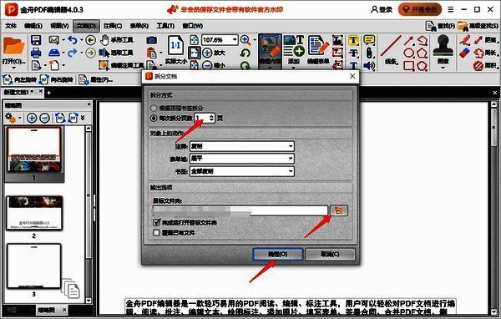
Task: Click the printer icon in toolbar
Action: click(36, 53)
